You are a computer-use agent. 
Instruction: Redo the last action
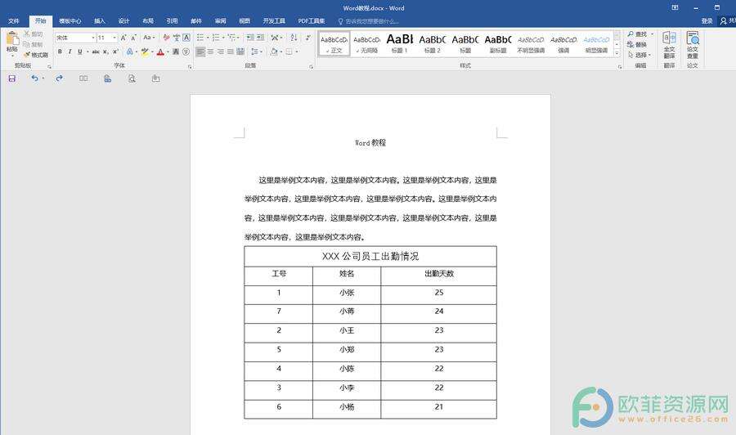pyautogui.click(x=59, y=78)
